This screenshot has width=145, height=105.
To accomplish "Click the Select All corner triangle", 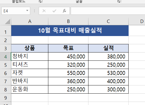I will click(7, 22).
